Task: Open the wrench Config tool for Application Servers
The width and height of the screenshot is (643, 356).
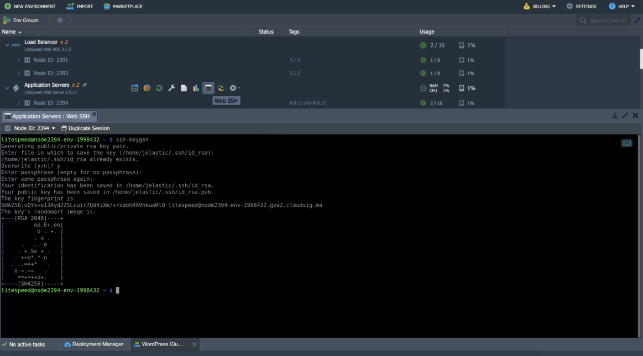Action: tap(171, 88)
